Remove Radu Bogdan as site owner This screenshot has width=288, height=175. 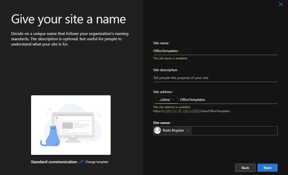tap(188, 130)
